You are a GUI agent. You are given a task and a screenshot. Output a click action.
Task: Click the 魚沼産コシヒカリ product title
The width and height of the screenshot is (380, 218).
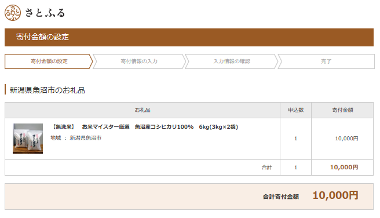tap(145, 127)
